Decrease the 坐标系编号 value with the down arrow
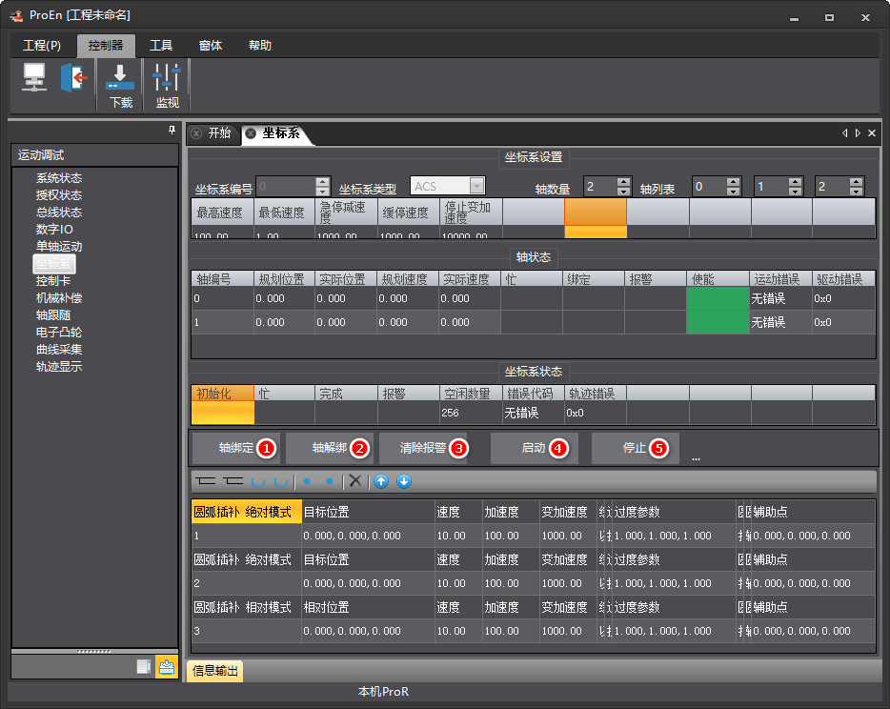 coord(322,192)
